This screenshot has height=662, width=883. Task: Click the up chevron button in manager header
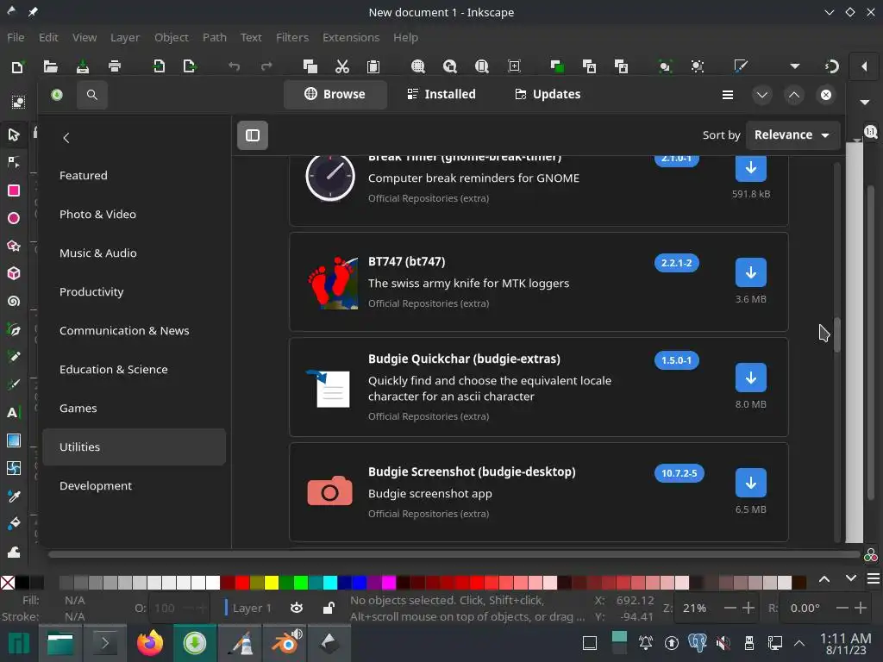(794, 95)
